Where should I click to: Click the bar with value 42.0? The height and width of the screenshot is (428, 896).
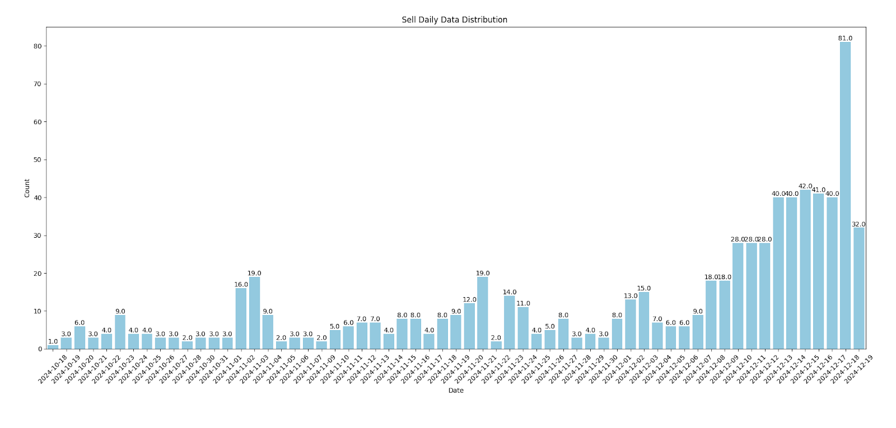click(x=805, y=269)
